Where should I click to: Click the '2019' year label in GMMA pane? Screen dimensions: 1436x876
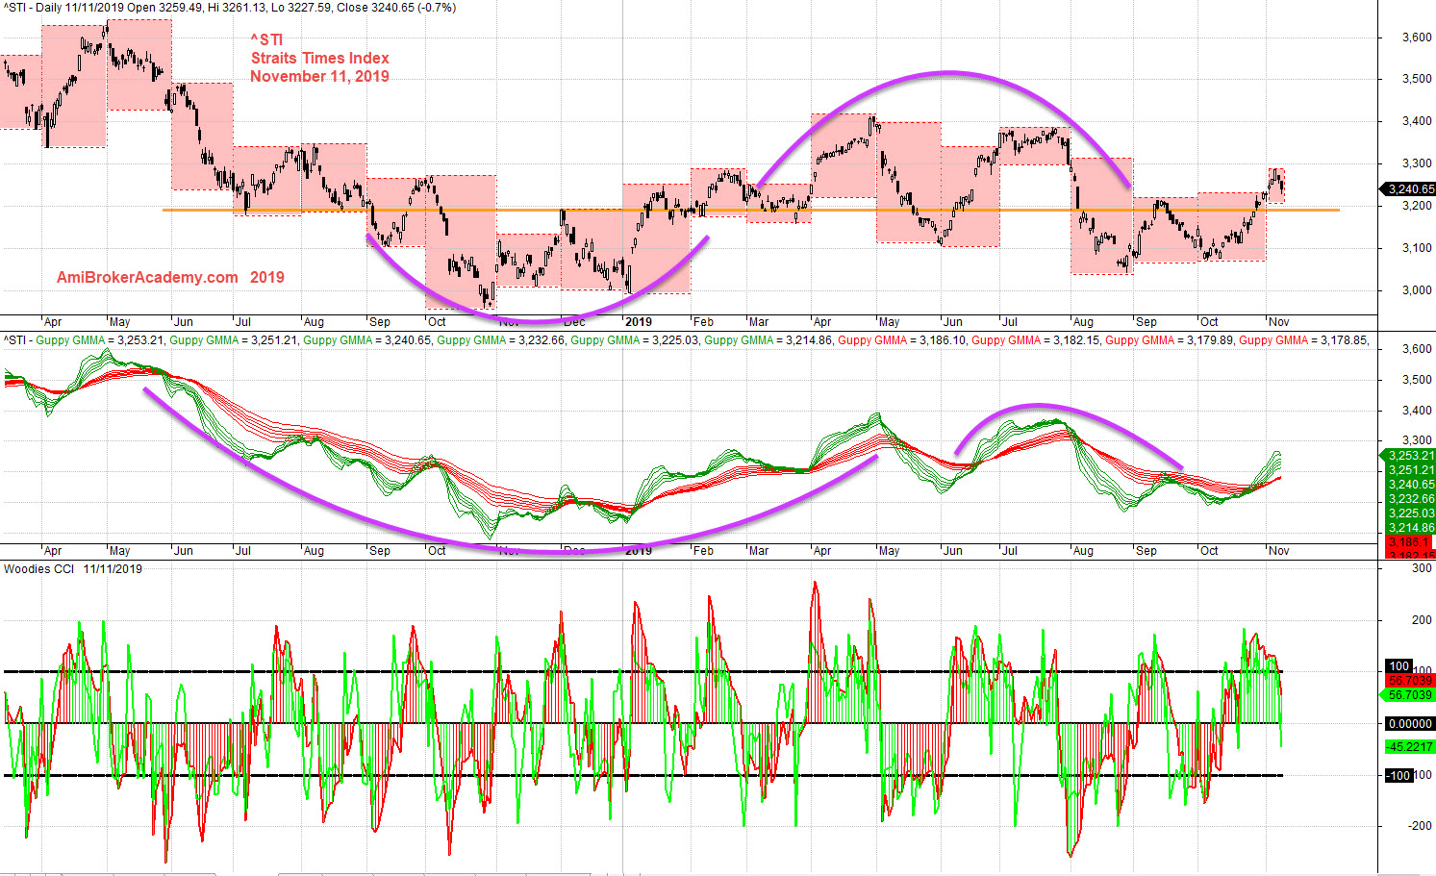coord(638,551)
